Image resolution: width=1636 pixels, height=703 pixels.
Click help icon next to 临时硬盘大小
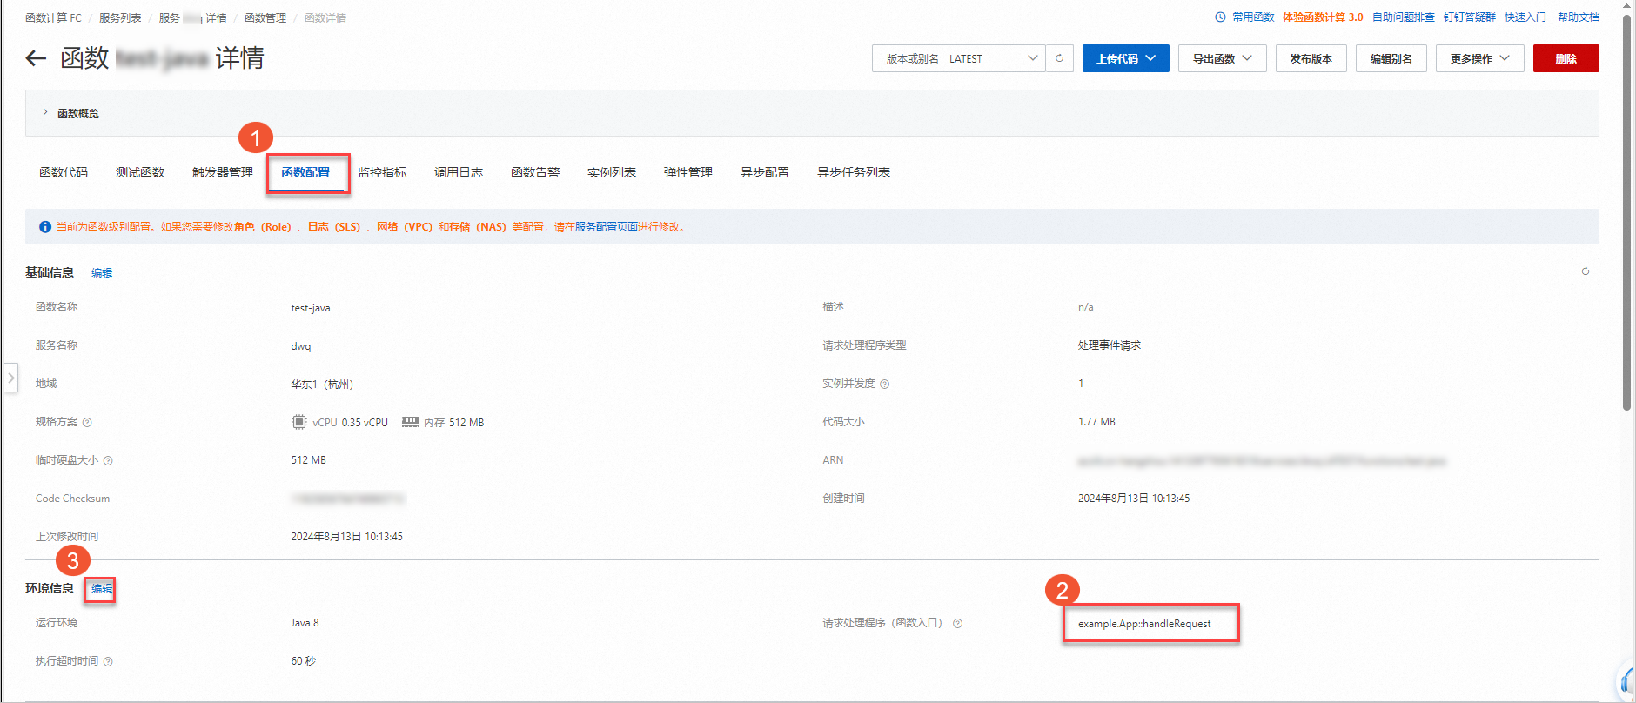pos(108,461)
